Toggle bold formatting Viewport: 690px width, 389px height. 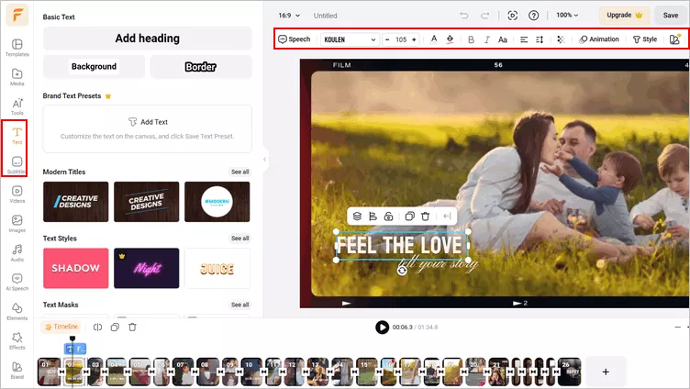click(x=471, y=39)
